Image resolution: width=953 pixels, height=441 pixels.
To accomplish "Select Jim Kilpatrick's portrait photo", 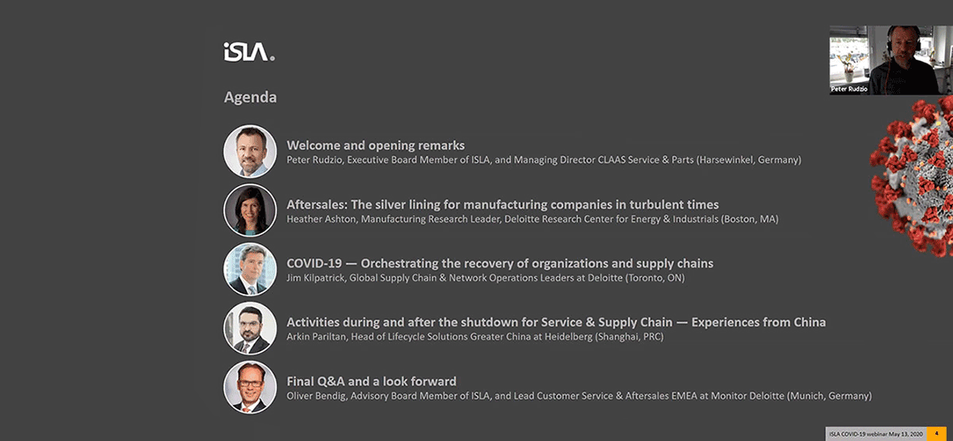I will coord(250,269).
